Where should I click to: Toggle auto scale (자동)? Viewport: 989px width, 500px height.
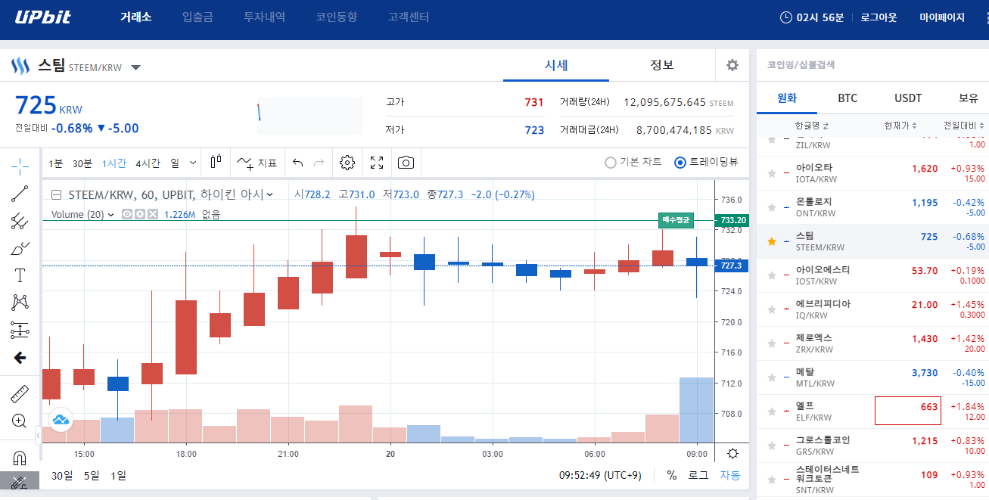click(x=729, y=475)
